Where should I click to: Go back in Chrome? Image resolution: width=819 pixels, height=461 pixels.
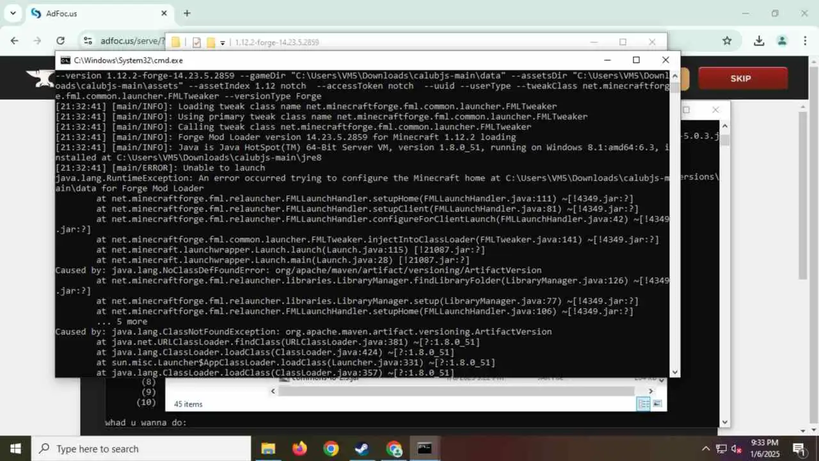point(15,41)
